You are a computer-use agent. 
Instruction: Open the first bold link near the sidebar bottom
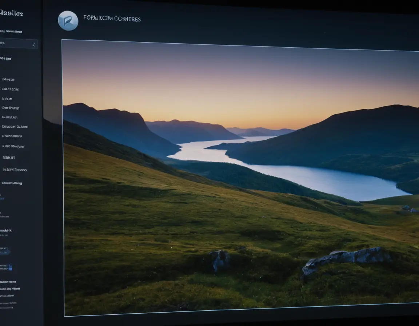click(x=8, y=282)
